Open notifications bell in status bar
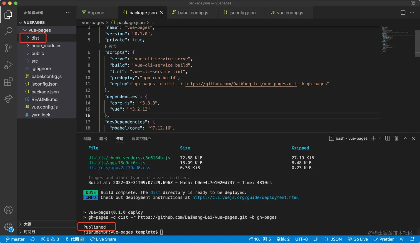Image resolution: width=420 pixels, height=243 pixels. coord(412,239)
